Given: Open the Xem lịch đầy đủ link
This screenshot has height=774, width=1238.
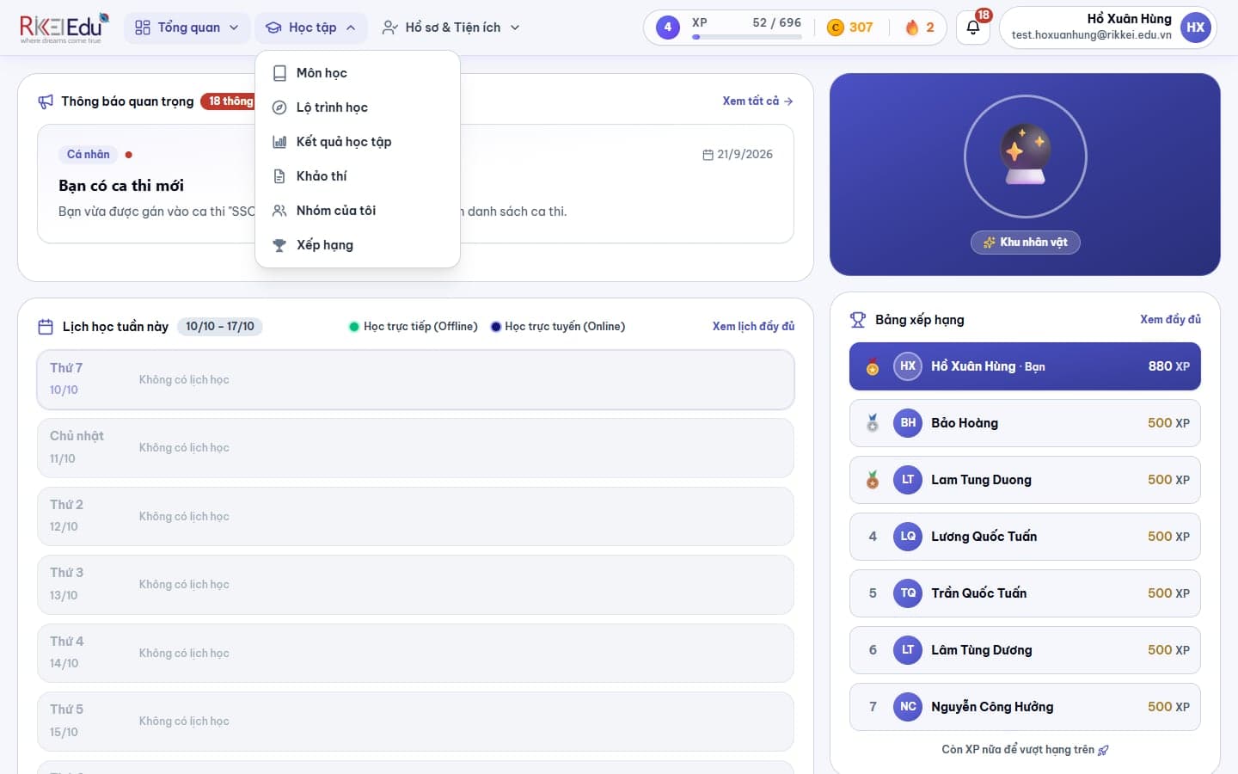Looking at the screenshot, I should (753, 327).
